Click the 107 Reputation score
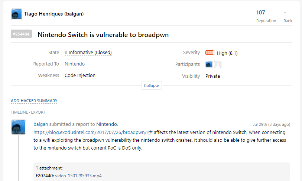Image resolution: width=302 pixels, height=181 pixels. click(x=261, y=13)
